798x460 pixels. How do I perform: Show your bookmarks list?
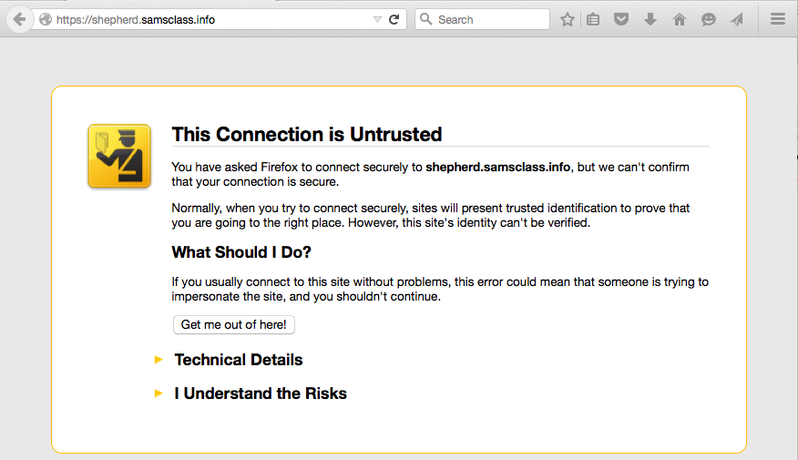[x=593, y=19]
